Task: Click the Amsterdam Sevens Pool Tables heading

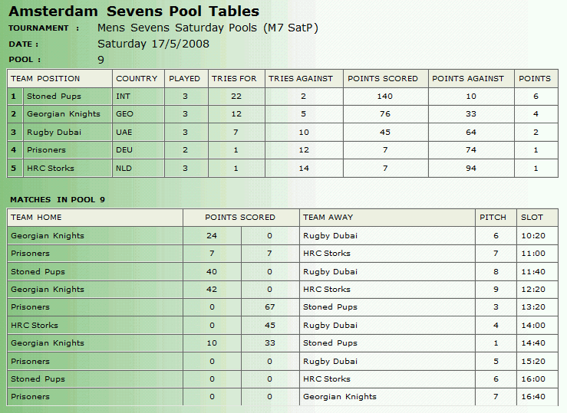Action: tap(134, 11)
